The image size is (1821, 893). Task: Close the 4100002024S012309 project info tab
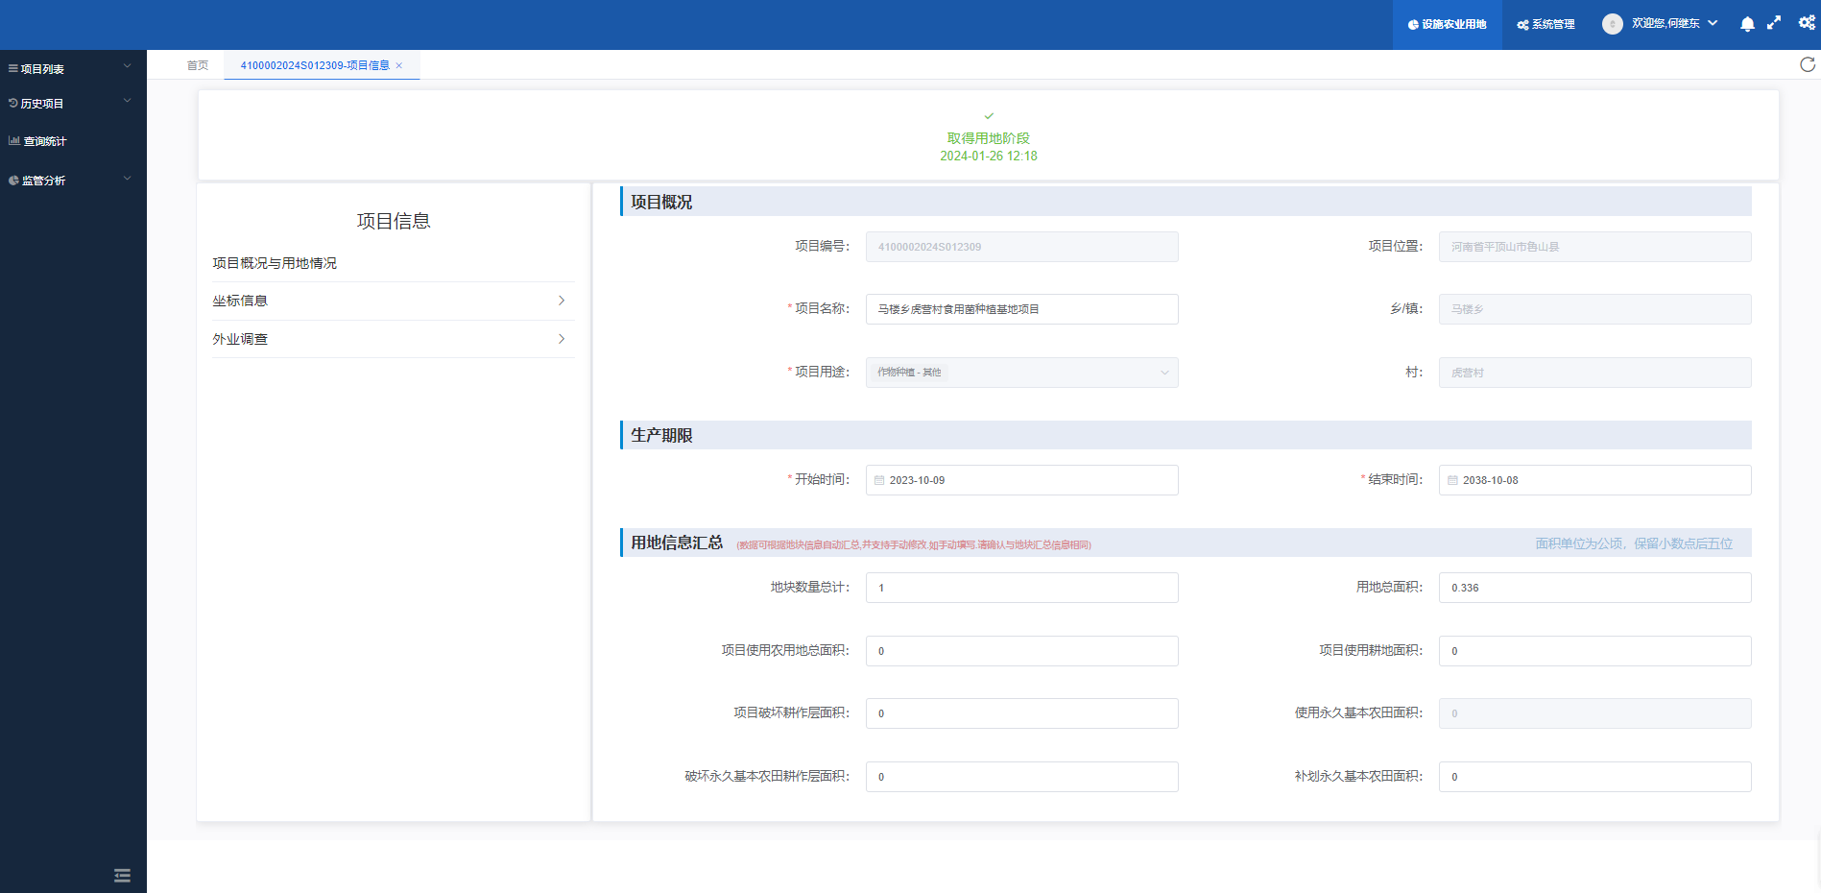[x=399, y=65]
